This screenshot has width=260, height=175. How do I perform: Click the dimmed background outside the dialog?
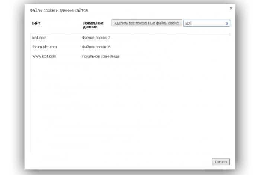point(12,87)
